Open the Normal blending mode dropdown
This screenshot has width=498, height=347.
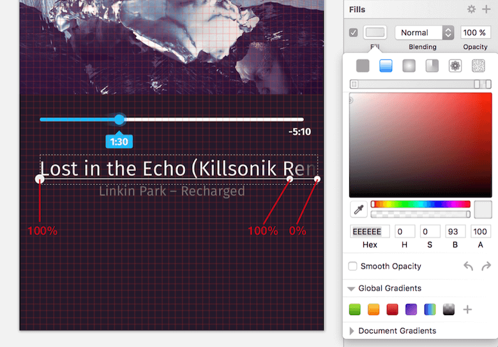click(425, 33)
